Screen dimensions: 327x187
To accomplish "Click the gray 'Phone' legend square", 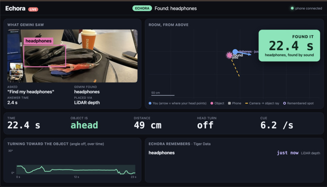I will 229,103.
